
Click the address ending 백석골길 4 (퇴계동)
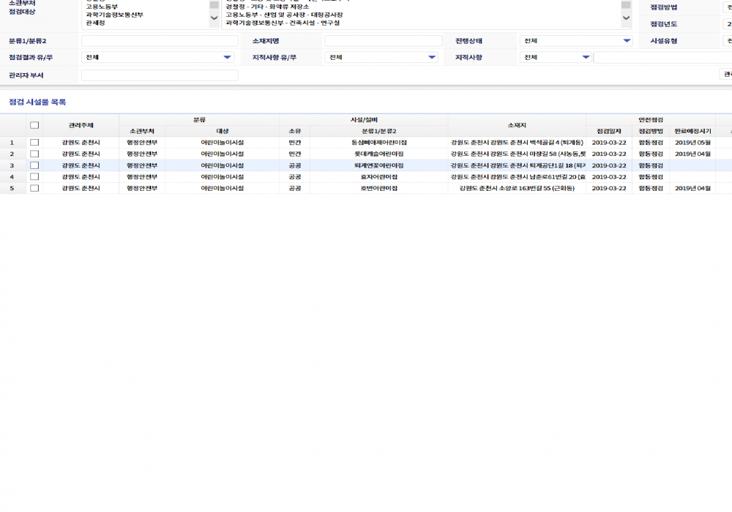(x=517, y=142)
